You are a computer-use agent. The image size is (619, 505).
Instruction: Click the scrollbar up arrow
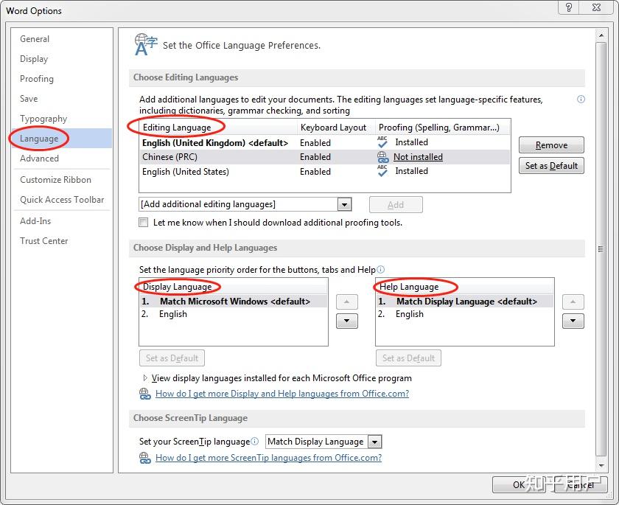coord(601,35)
